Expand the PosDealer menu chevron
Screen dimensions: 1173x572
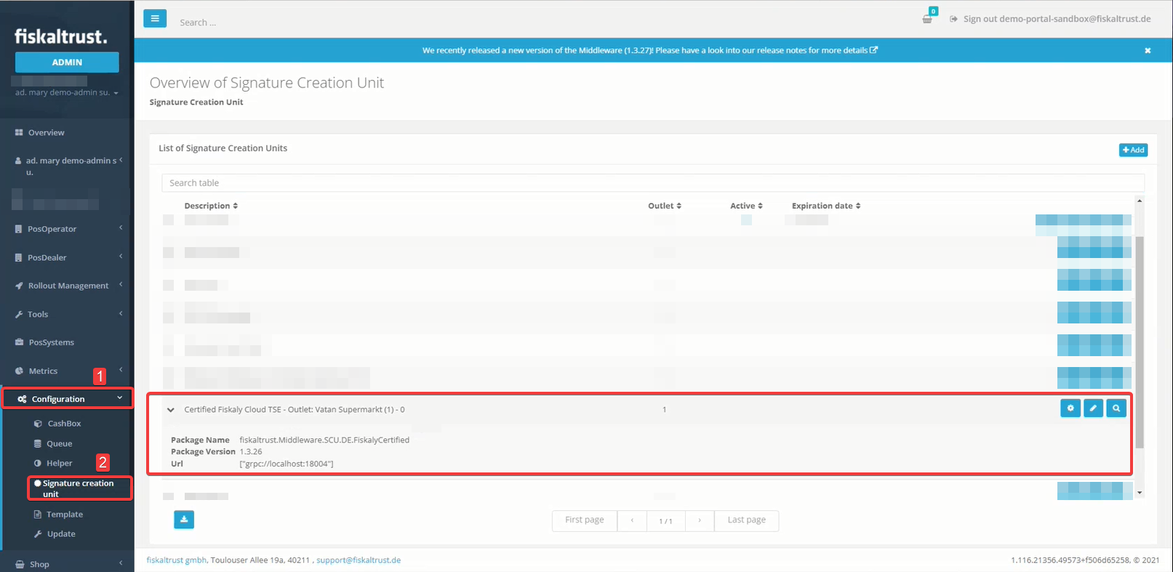(x=121, y=257)
